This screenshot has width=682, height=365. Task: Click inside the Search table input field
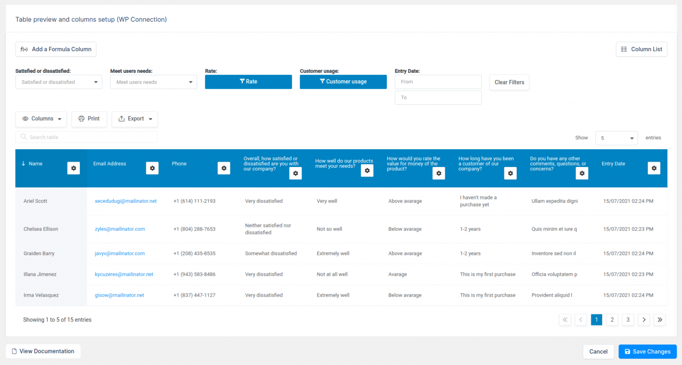(86, 137)
